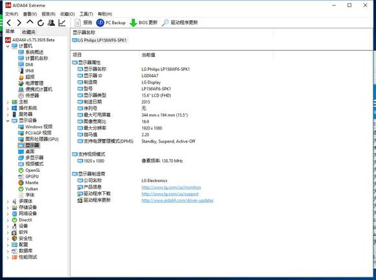The width and height of the screenshot is (376, 280).
Task: Open 电源管理 power management item
Action: (31, 83)
